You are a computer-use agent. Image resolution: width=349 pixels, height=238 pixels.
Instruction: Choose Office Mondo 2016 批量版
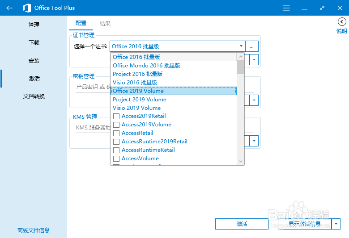(174, 66)
